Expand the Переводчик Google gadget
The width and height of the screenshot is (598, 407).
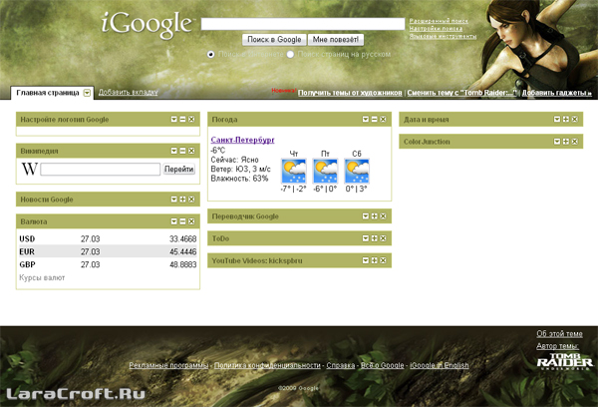[374, 216]
